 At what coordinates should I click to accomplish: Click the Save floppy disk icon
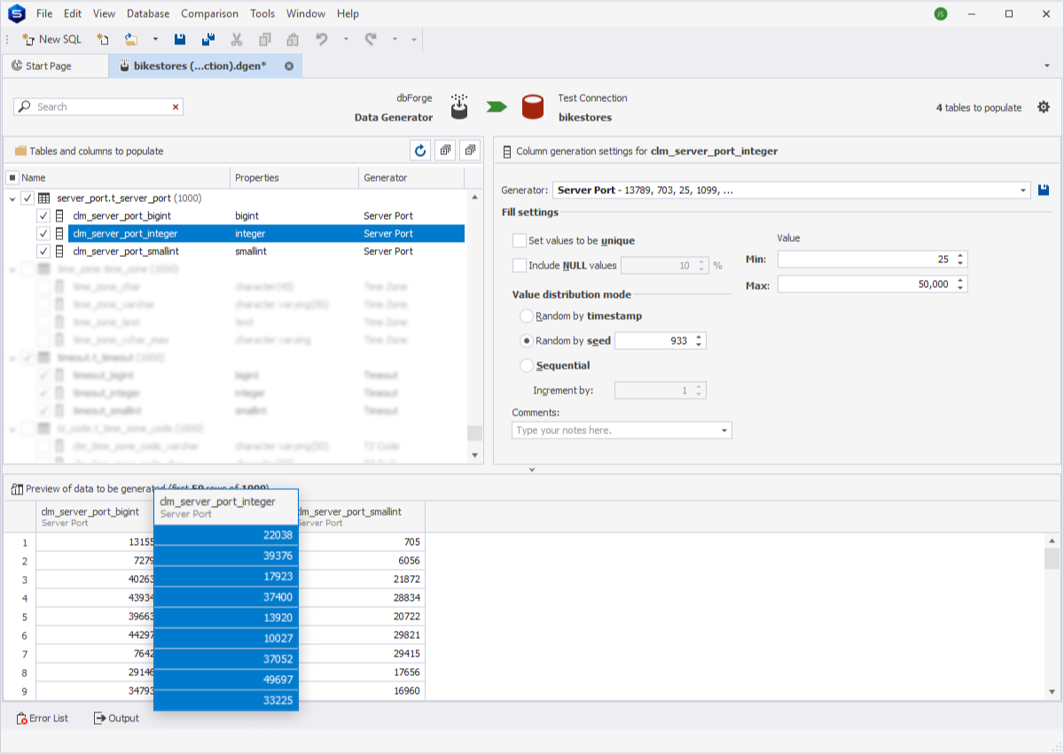pos(180,39)
